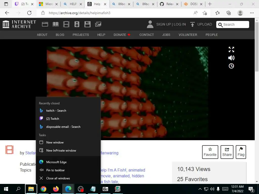Open Edge Settings and more menu
Screen dimensions: 259x194
(x=252, y=13)
